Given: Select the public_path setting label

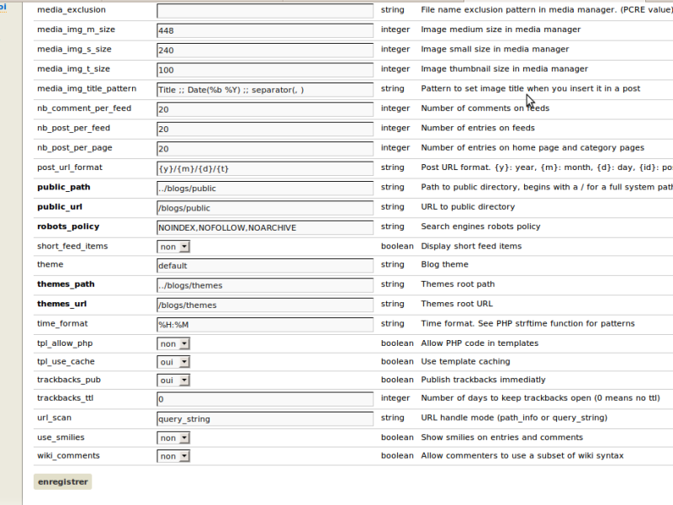Looking at the screenshot, I should [64, 187].
